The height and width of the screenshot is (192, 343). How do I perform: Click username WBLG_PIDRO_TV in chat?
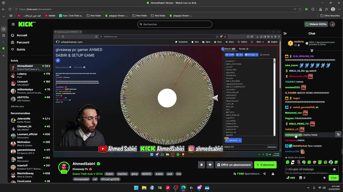point(299,124)
